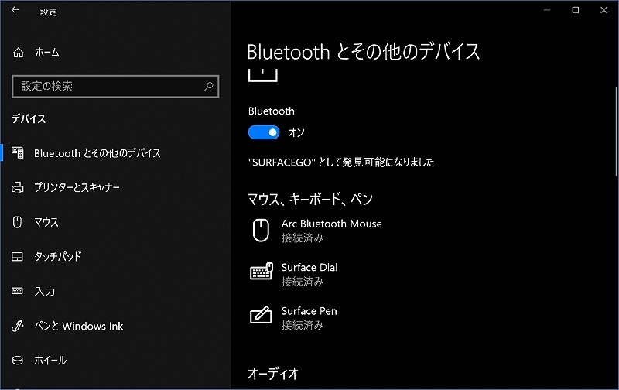Open Bluetooth とその他のデバイス page
Image resolution: width=619 pixels, height=390 pixels.
(x=97, y=153)
